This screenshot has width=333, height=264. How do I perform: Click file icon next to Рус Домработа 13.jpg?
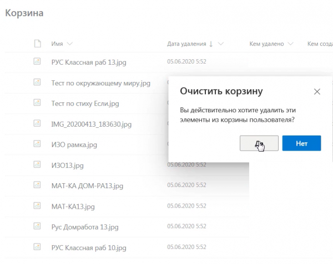[37, 226]
